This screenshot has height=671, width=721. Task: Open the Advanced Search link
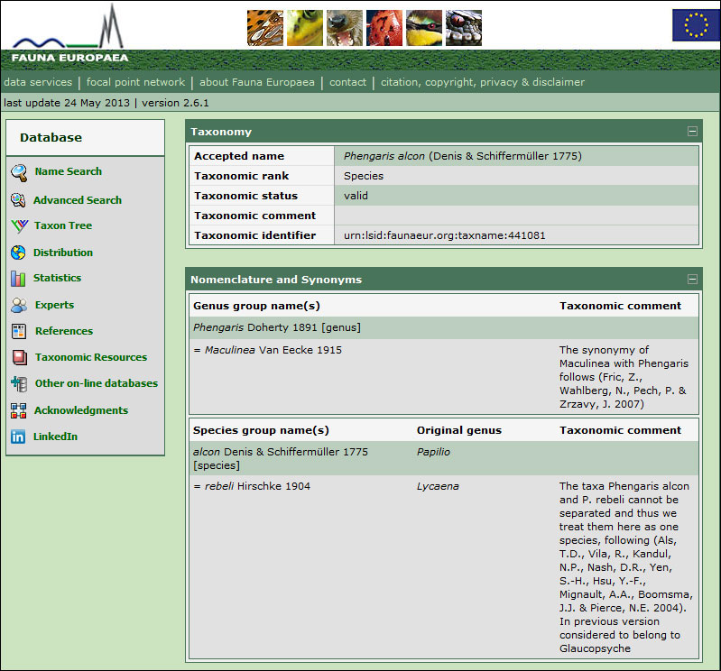(78, 200)
